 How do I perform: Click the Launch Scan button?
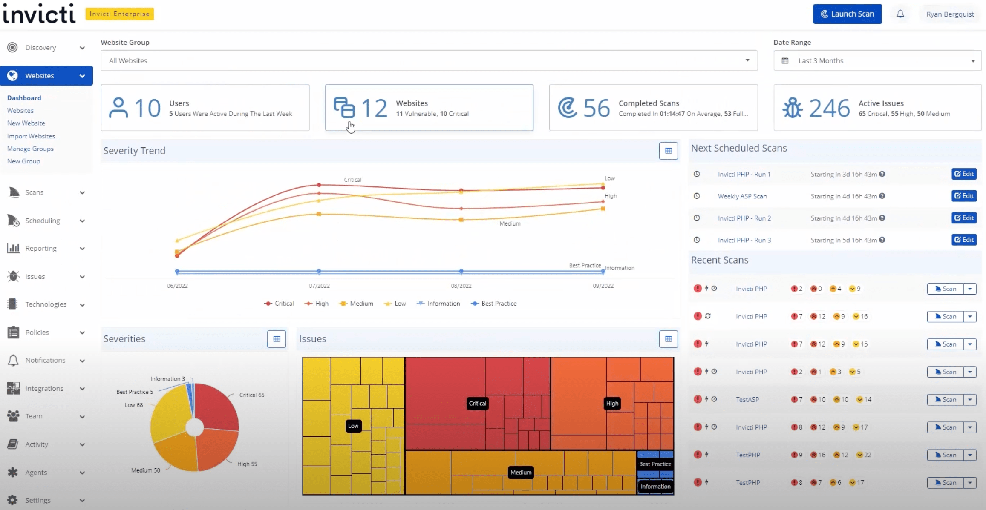pyautogui.click(x=847, y=14)
